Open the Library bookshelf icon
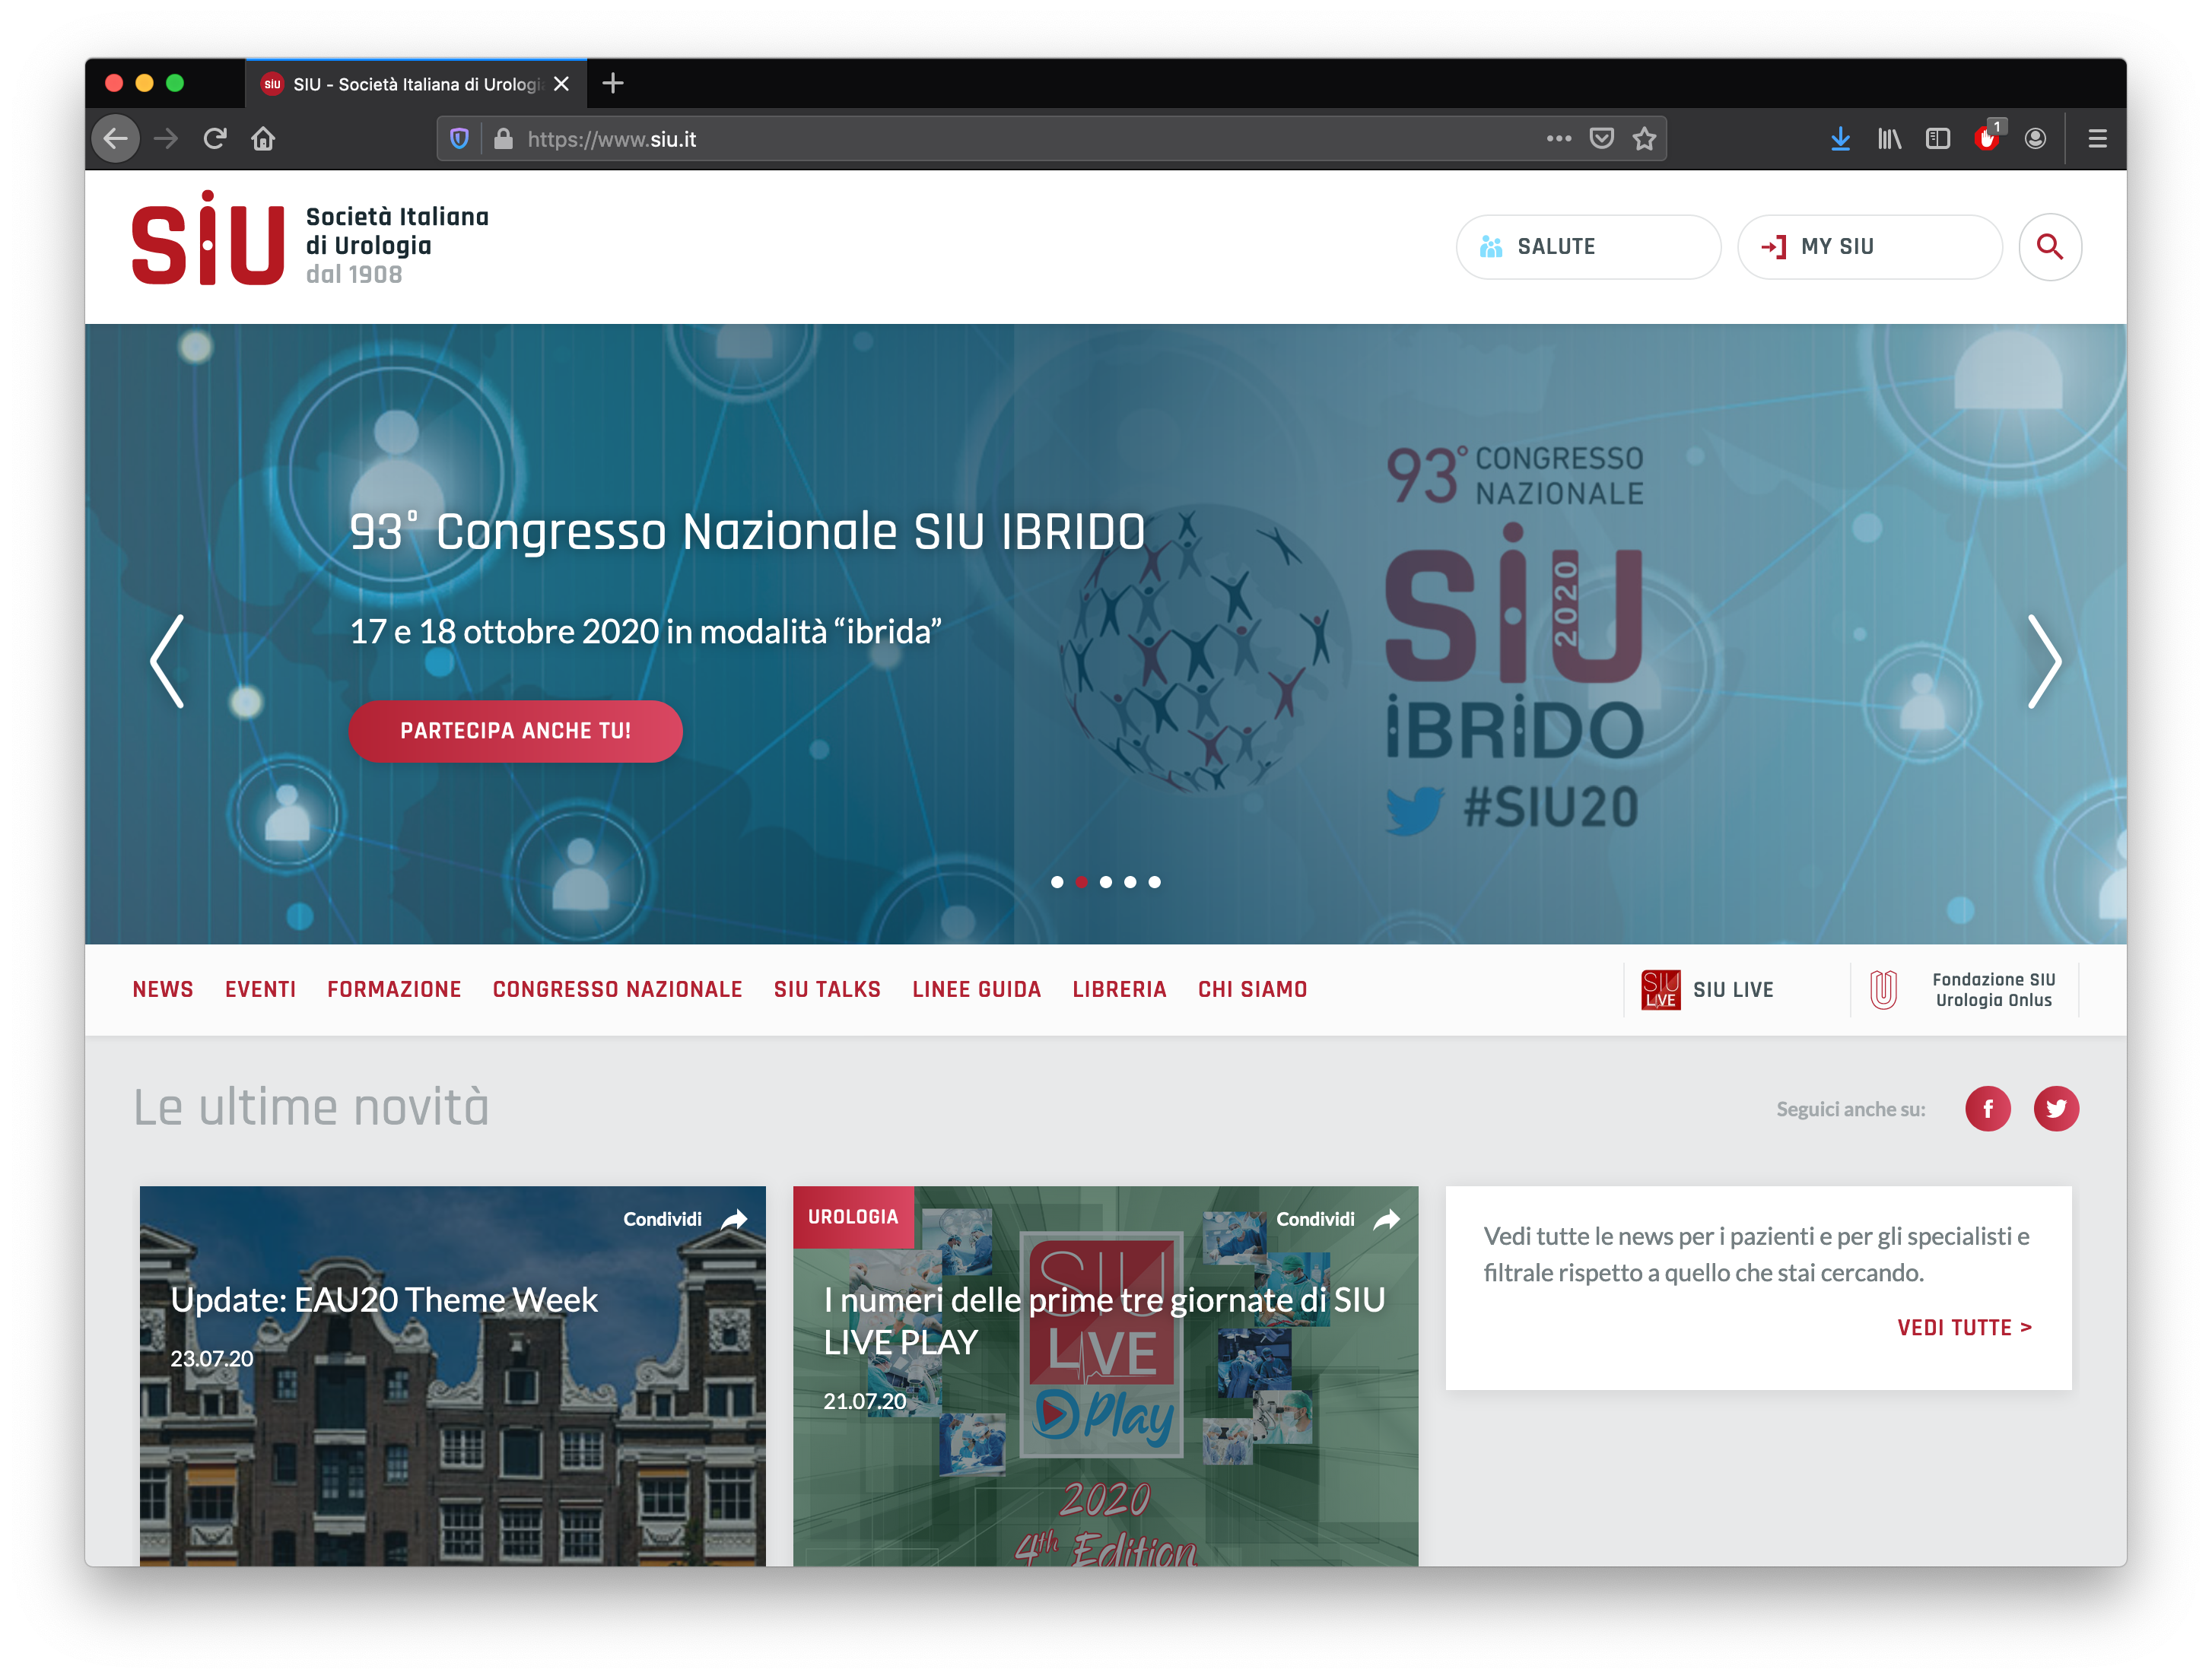 1889,139
